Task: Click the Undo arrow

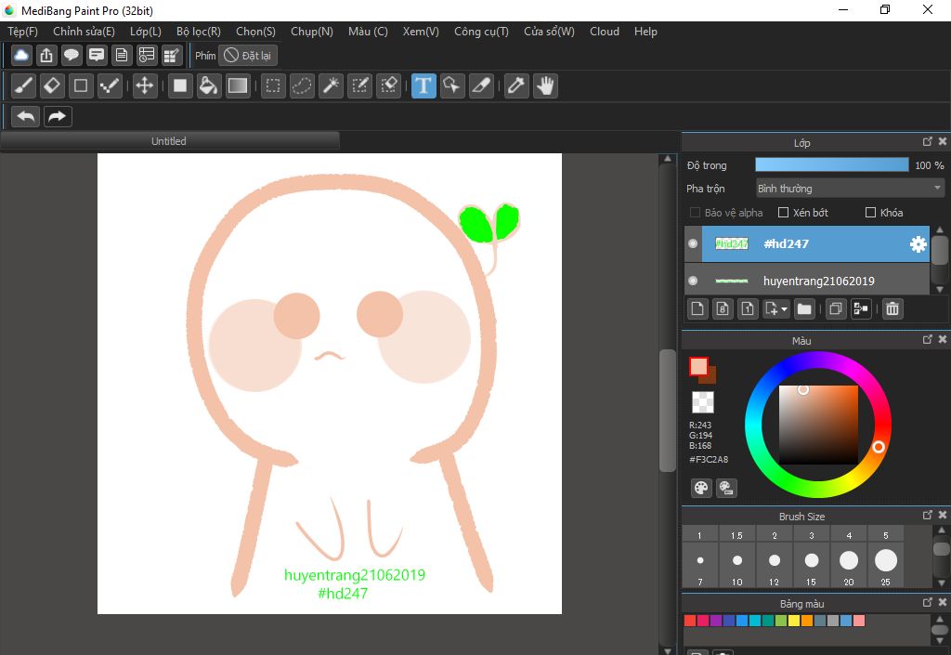Action: pos(27,116)
